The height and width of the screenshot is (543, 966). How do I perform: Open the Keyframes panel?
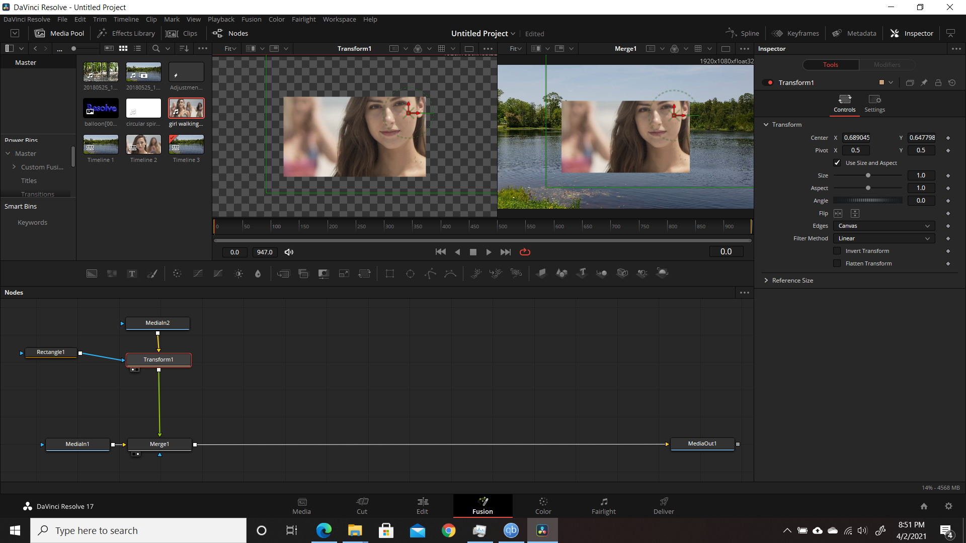(795, 33)
